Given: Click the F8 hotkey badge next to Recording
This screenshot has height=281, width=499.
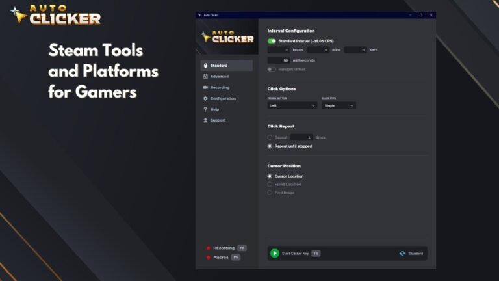Looking at the screenshot, I should [x=242, y=248].
